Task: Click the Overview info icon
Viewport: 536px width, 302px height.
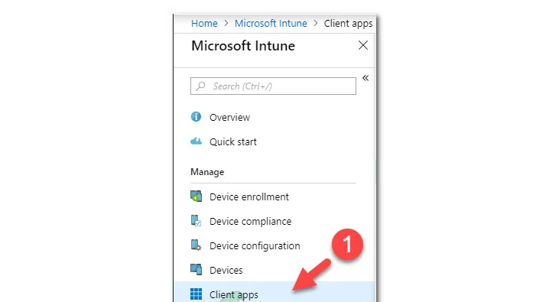Action: (x=196, y=117)
